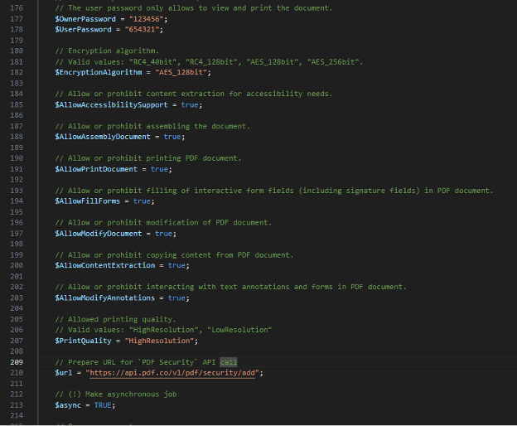The height and width of the screenshot is (426, 517).
Task: Click the "HighResolution" string value
Action: point(159,341)
